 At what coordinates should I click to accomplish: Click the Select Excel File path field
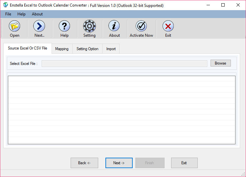click(x=124, y=64)
